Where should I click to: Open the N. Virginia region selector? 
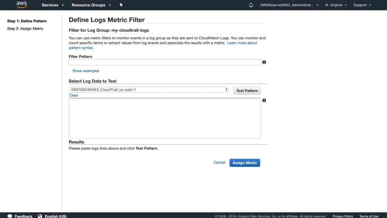[x=336, y=5]
